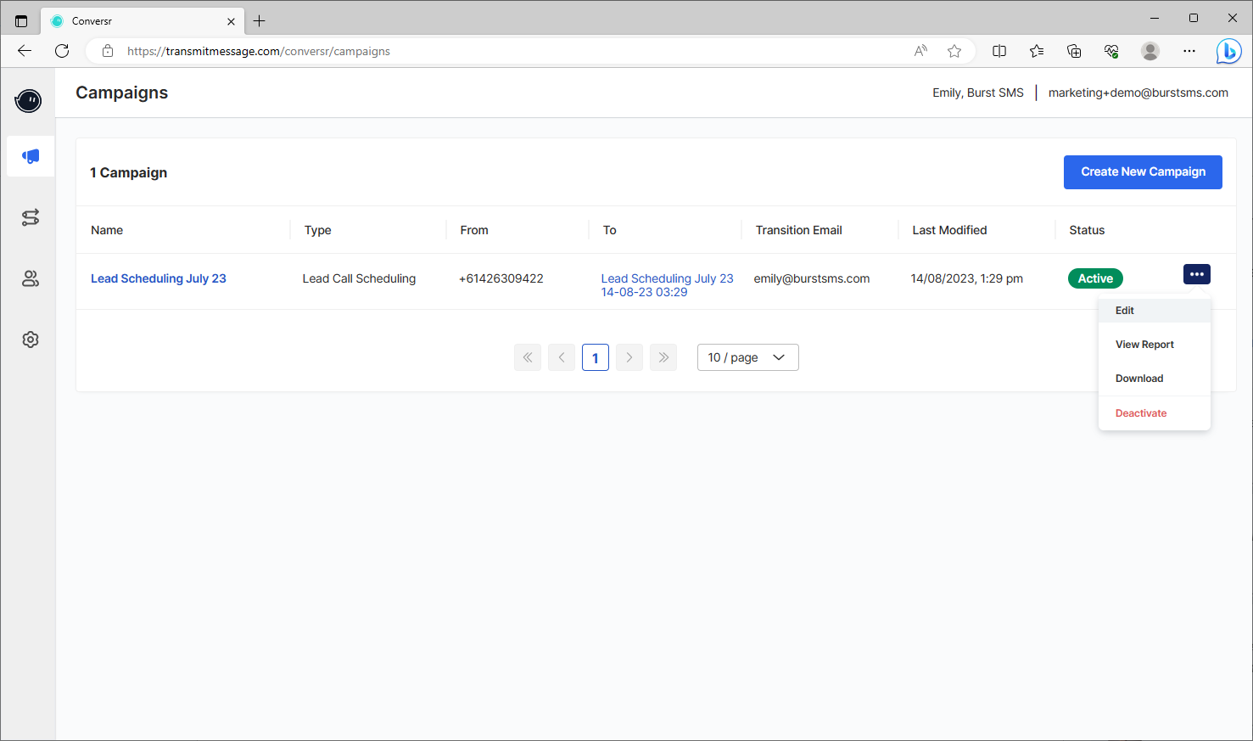Select the Conversr browser tab
1253x741 pixels.
pyautogui.click(x=143, y=21)
